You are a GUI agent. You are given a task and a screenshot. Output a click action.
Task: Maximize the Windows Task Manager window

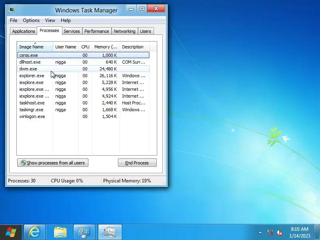click(x=142, y=9)
